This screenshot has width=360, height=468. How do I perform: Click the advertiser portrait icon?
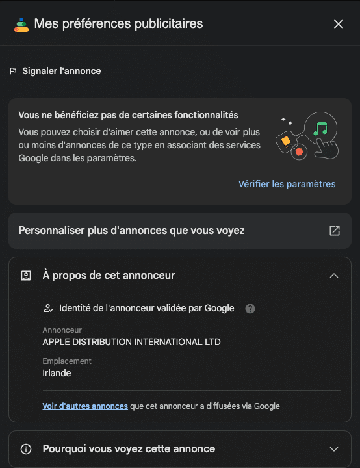coord(26,276)
